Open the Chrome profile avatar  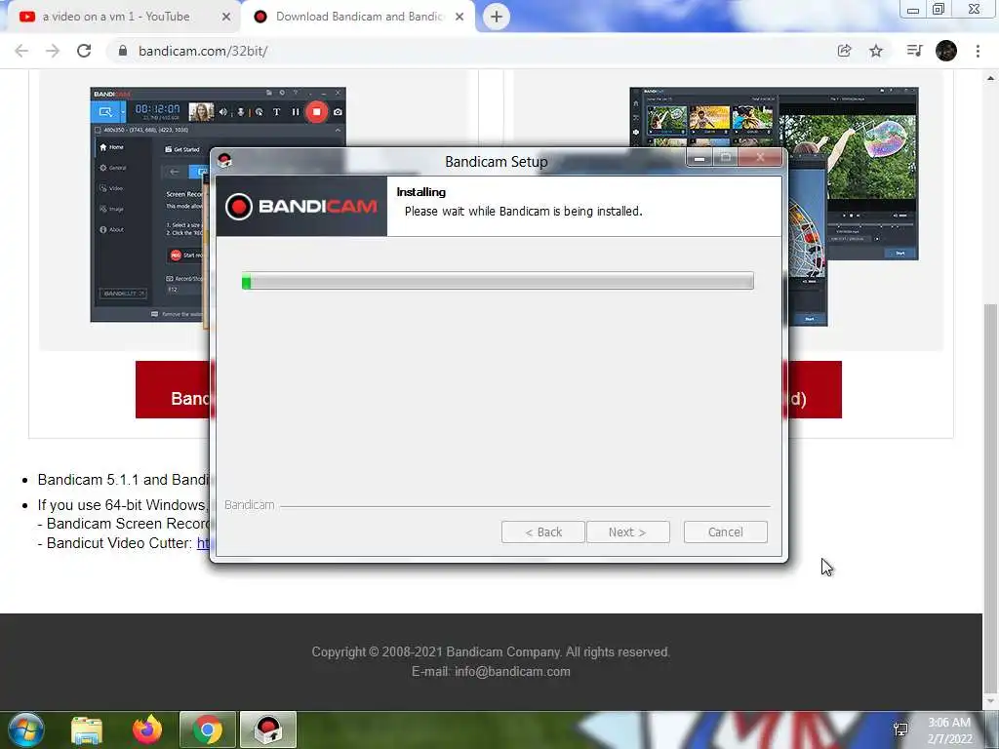click(x=946, y=51)
